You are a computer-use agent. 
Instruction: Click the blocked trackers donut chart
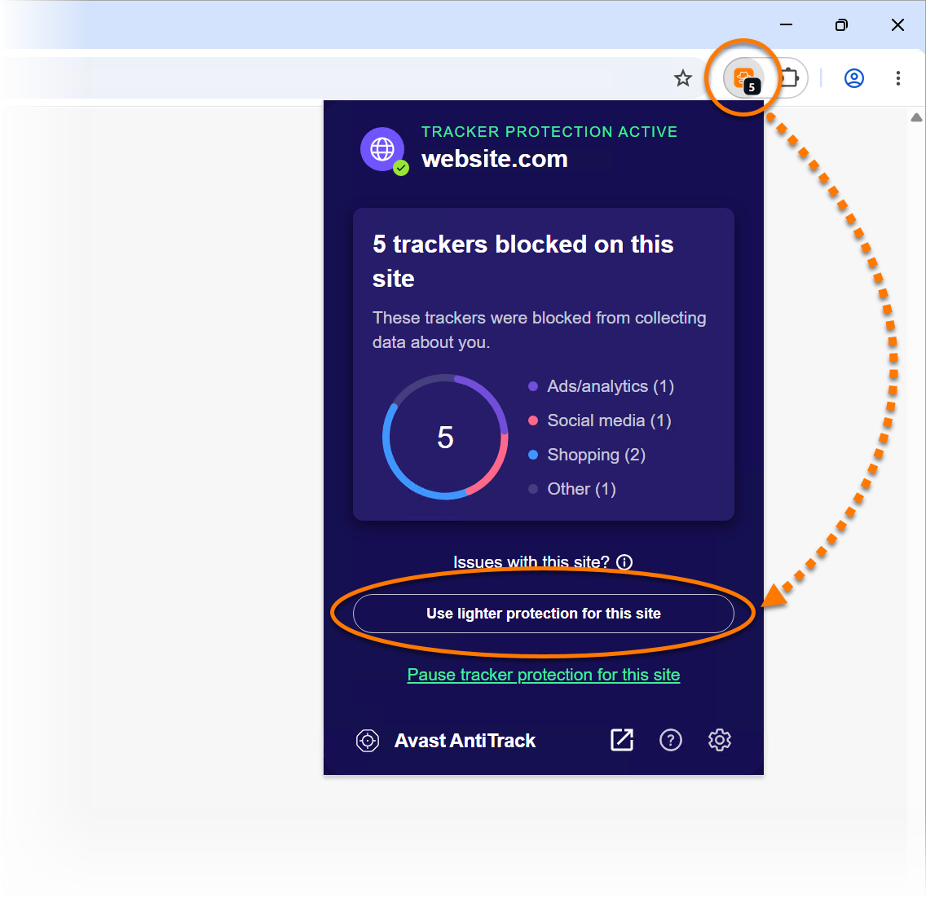[x=445, y=437]
